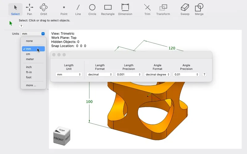The height and width of the screenshot is (154, 247).
Task: Activate the Select tool
Action: tap(15, 10)
